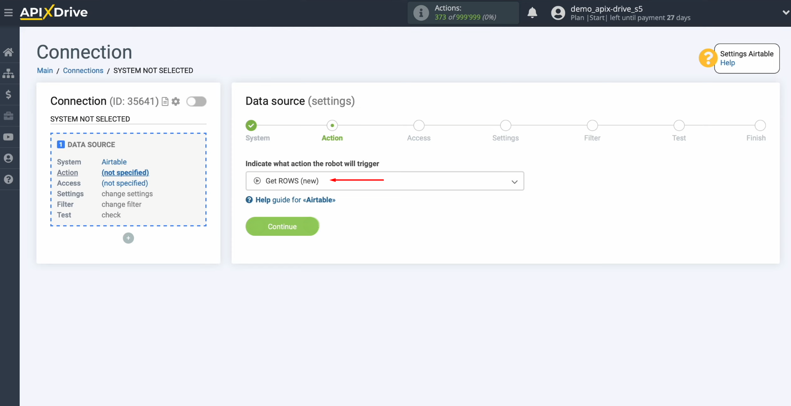The width and height of the screenshot is (791, 406).
Task: Select the Main breadcrumb link
Action: [x=44, y=70]
